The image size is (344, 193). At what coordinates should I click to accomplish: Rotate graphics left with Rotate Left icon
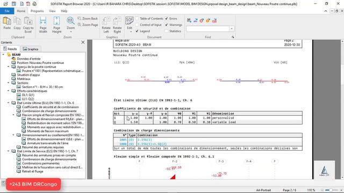tap(106, 21)
